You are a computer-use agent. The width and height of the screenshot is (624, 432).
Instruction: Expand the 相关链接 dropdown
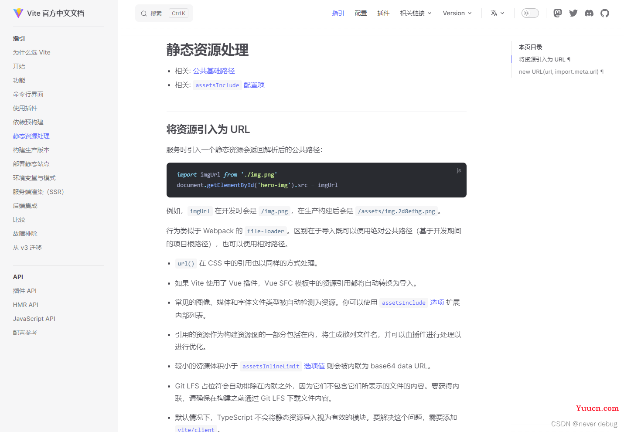pos(416,13)
